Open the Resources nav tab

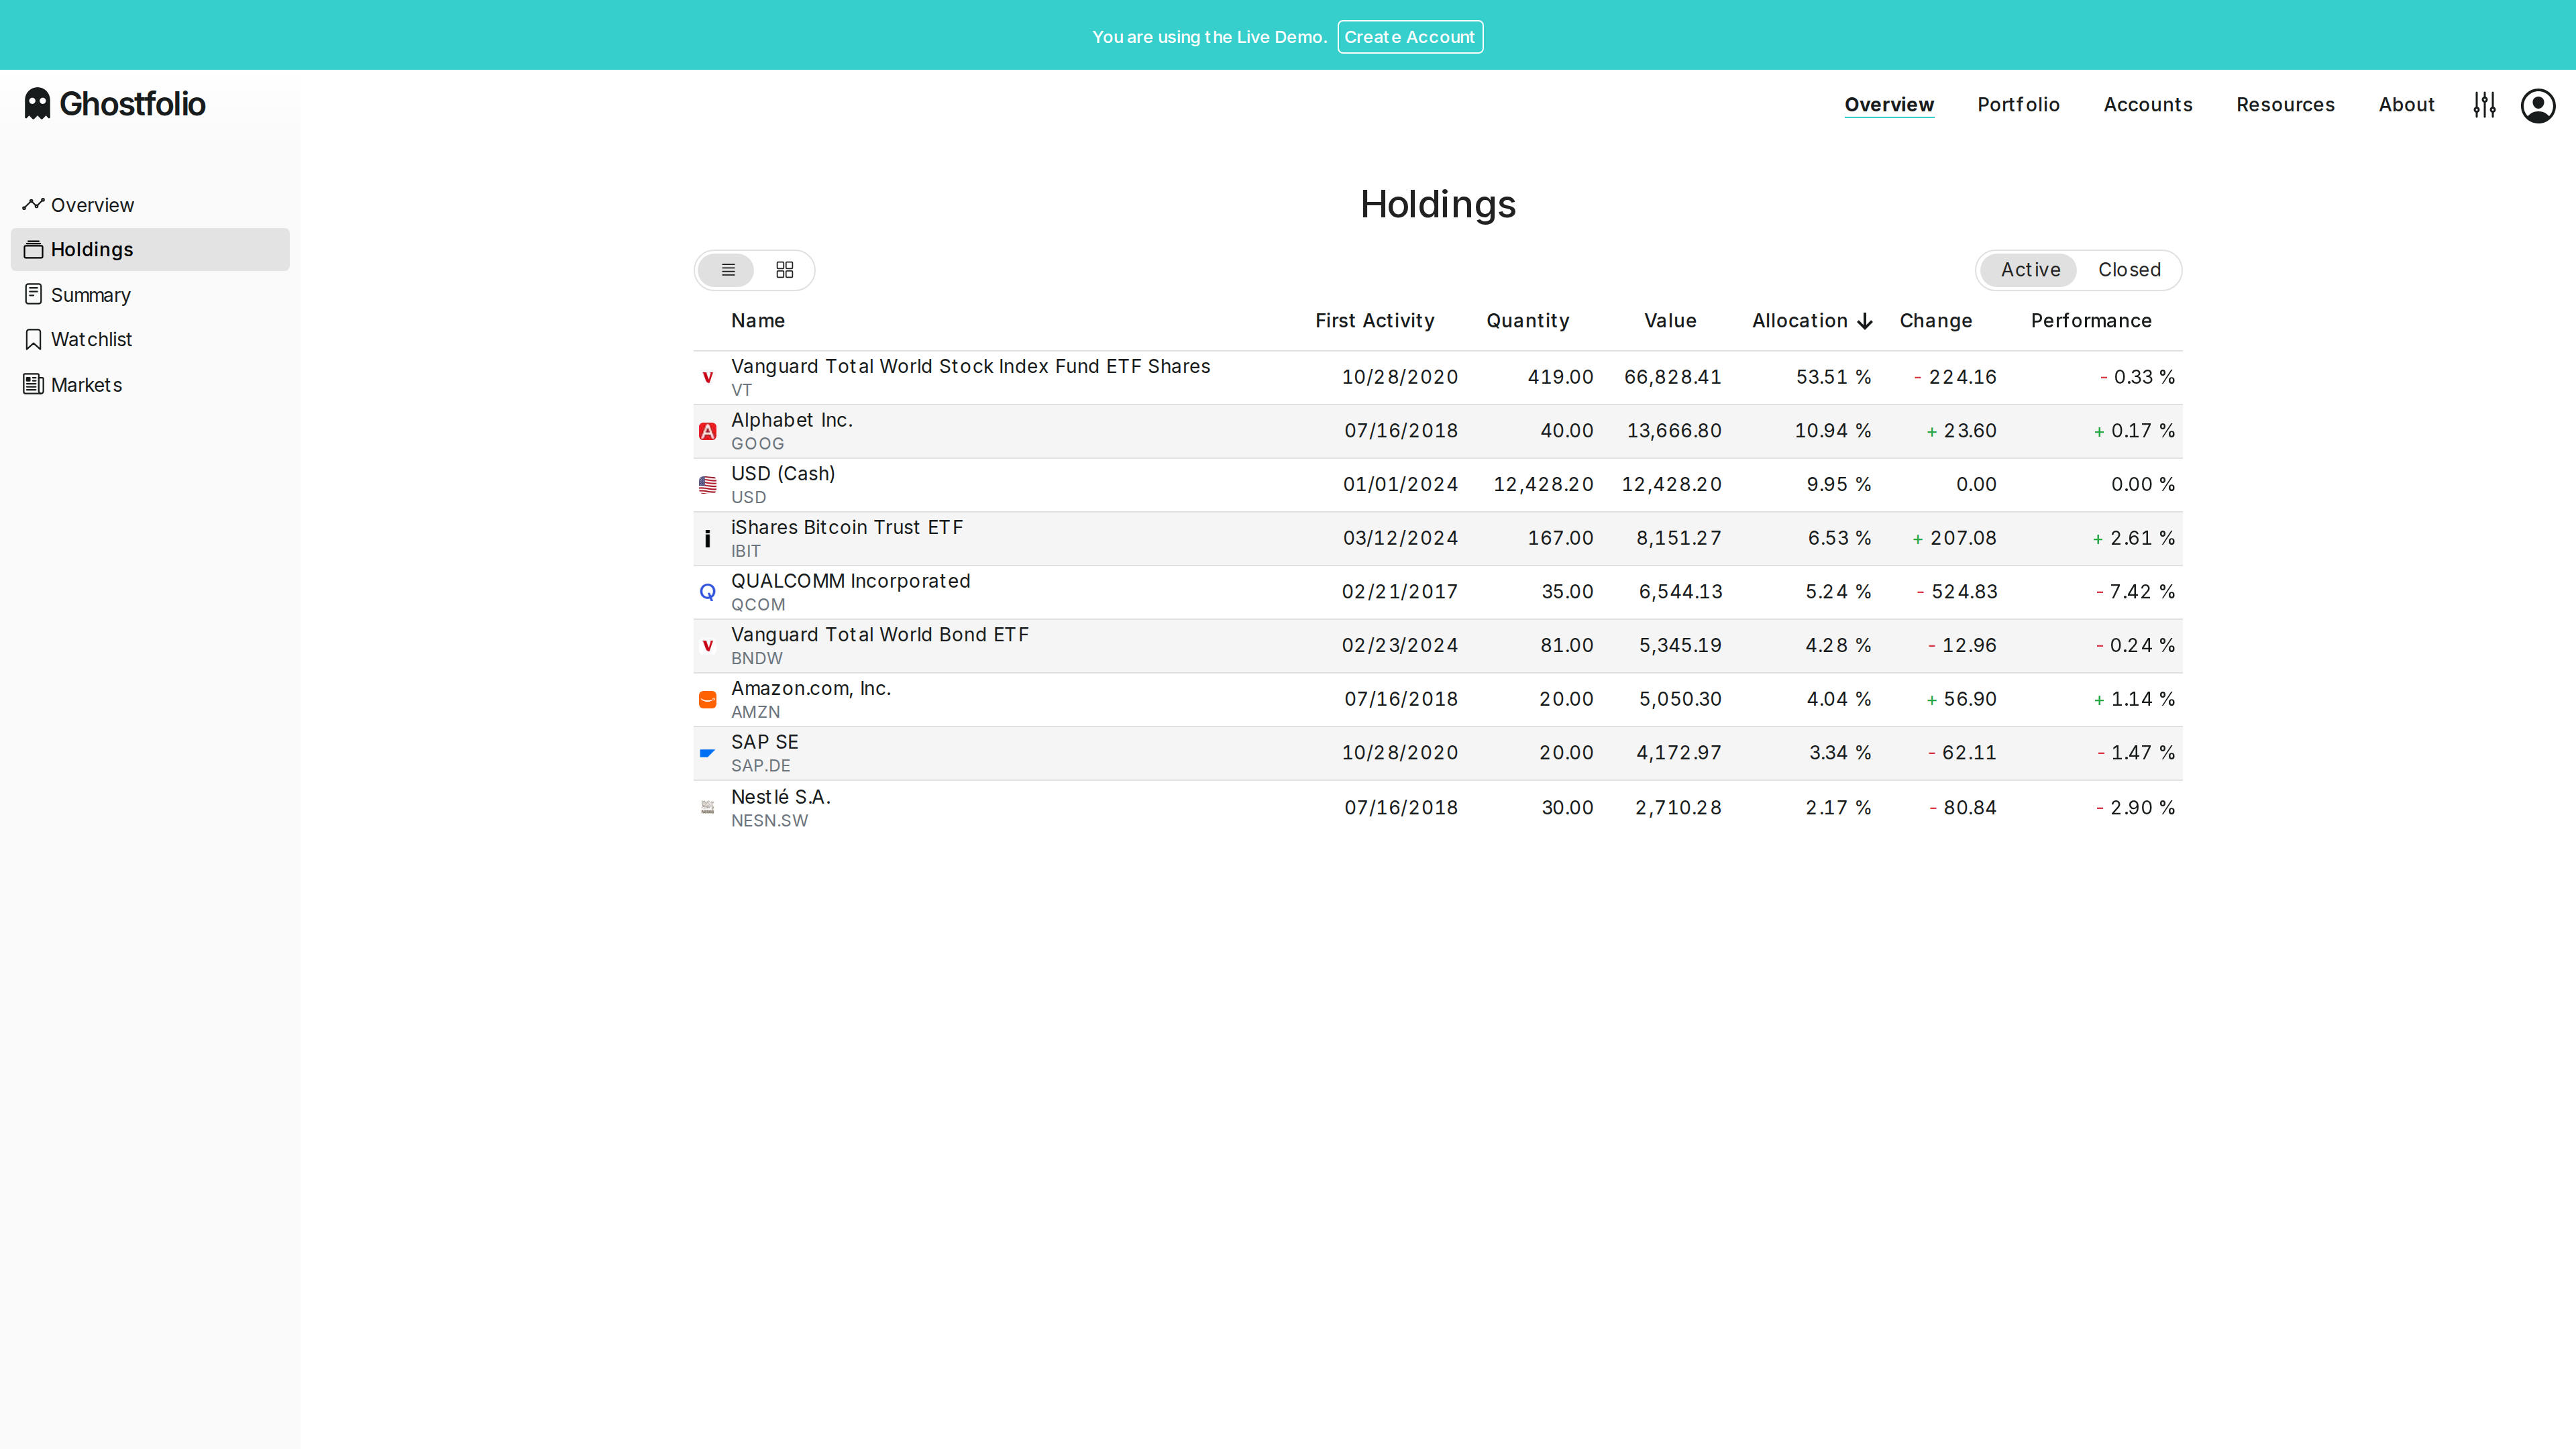[2285, 104]
